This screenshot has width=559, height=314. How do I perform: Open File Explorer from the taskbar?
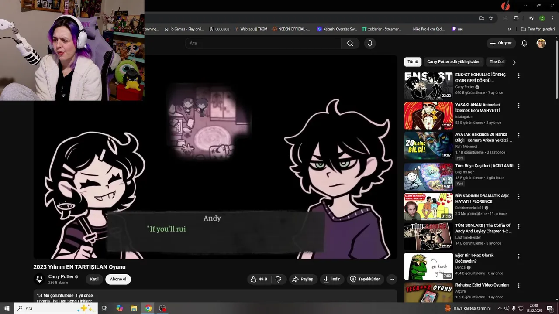click(x=134, y=308)
